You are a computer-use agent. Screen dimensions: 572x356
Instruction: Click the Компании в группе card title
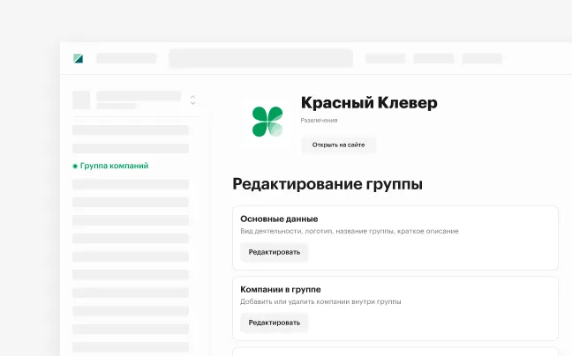(x=281, y=289)
